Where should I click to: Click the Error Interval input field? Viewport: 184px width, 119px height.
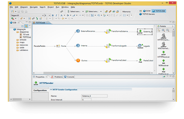point(86,100)
